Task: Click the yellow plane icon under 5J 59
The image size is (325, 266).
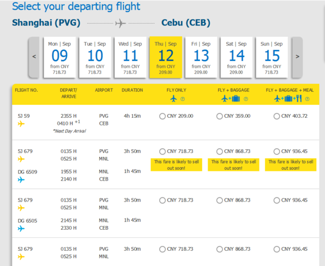Action: [x=21, y=124]
